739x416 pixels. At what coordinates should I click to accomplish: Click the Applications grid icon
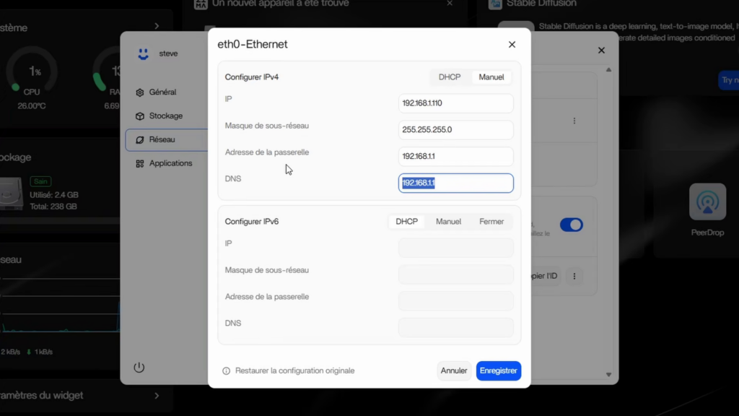click(140, 164)
